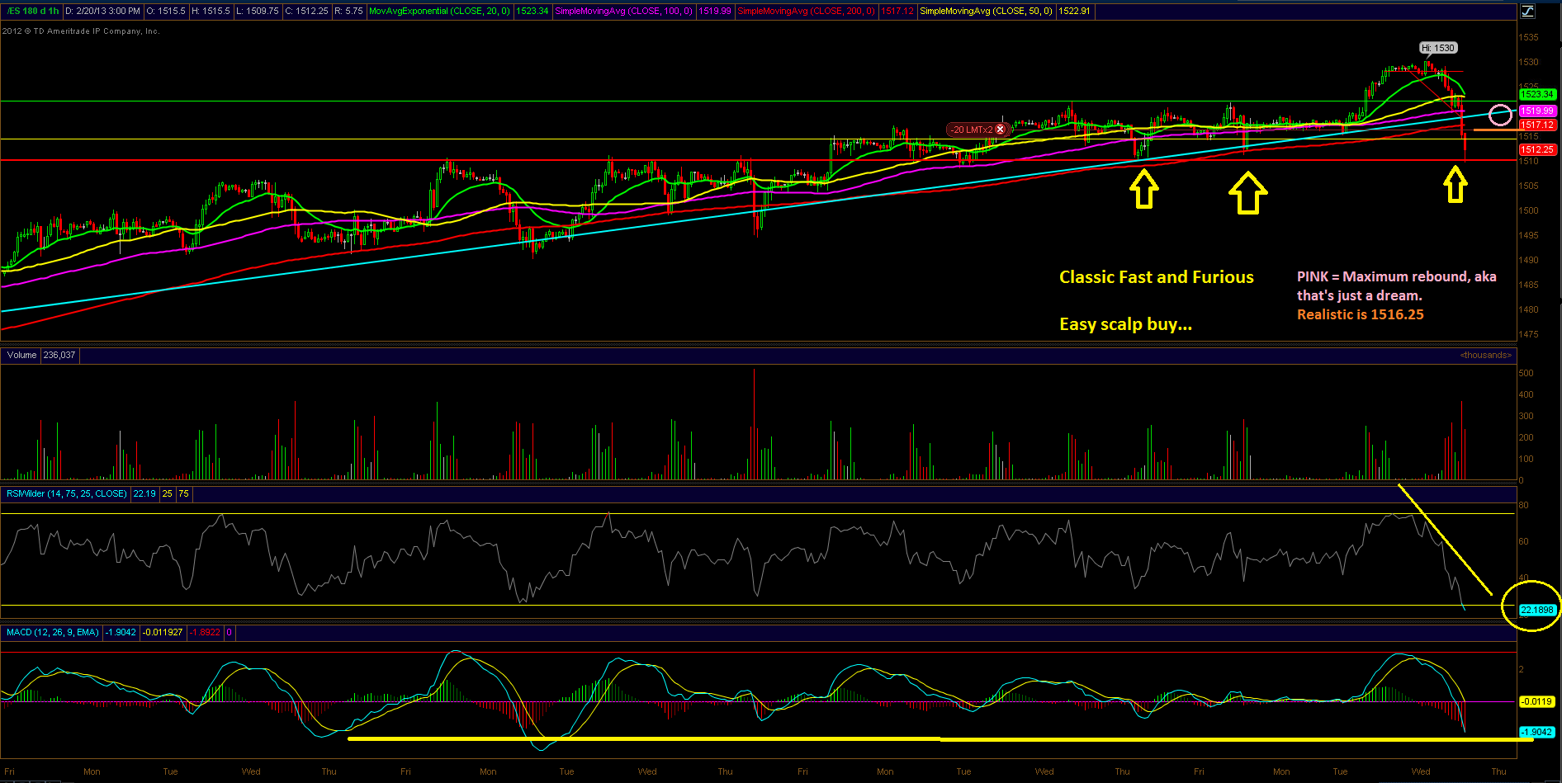The width and height of the screenshot is (1562, 783).
Task: Click the 236,037 volume value
Action: (x=59, y=355)
